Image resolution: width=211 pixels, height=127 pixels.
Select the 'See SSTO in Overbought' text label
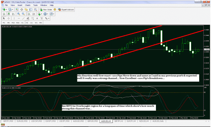109,108
